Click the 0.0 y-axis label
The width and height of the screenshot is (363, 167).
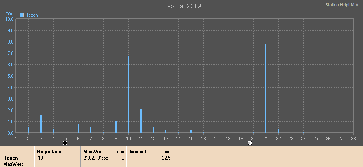point(11,133)
